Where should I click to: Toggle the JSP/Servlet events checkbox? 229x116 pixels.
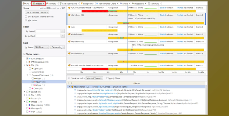click(x=27, y=59)
